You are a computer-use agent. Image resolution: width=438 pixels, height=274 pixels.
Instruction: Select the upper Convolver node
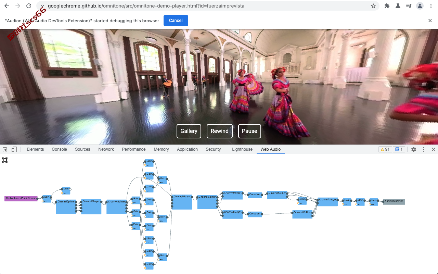click(255, 195)
